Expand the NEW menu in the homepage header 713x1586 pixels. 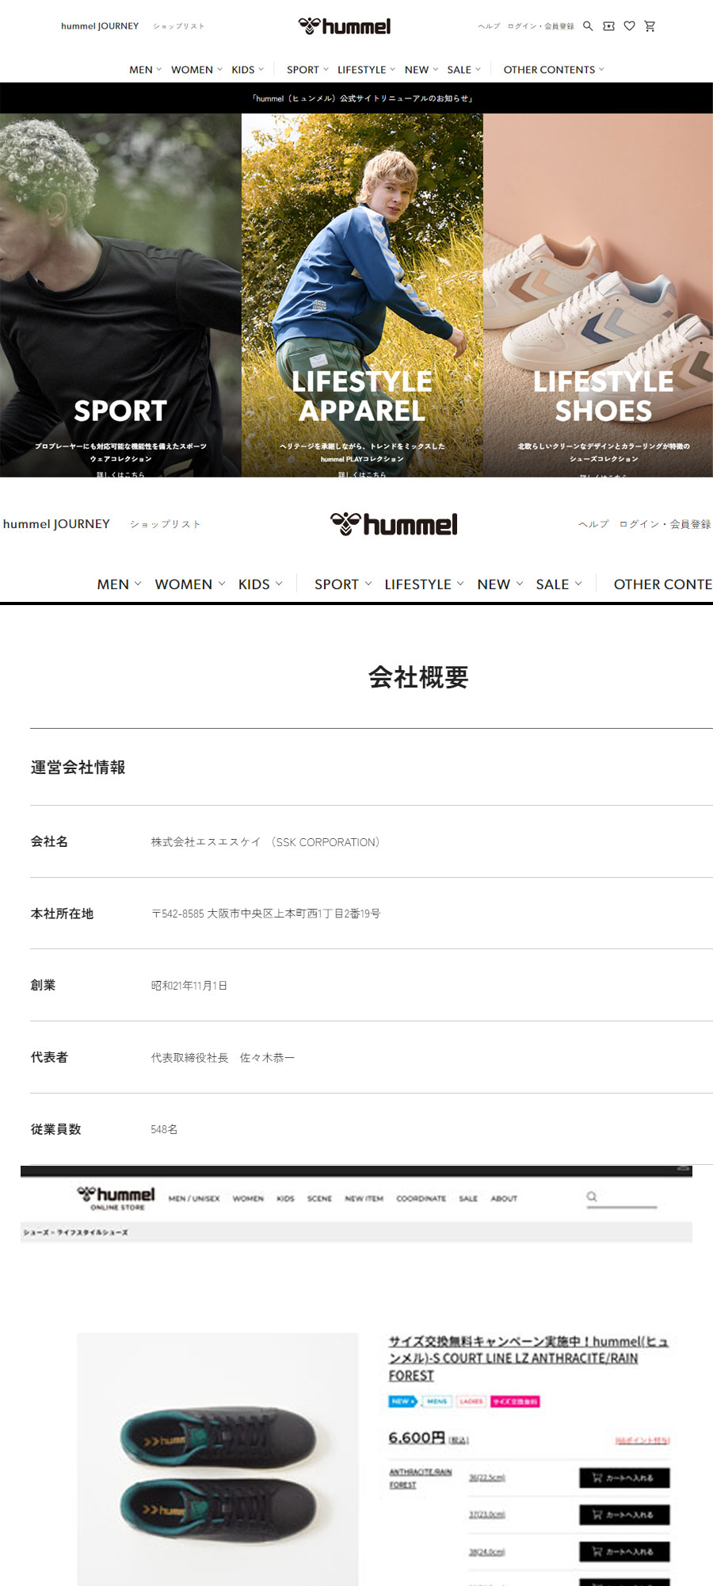(x=421, y=70)
